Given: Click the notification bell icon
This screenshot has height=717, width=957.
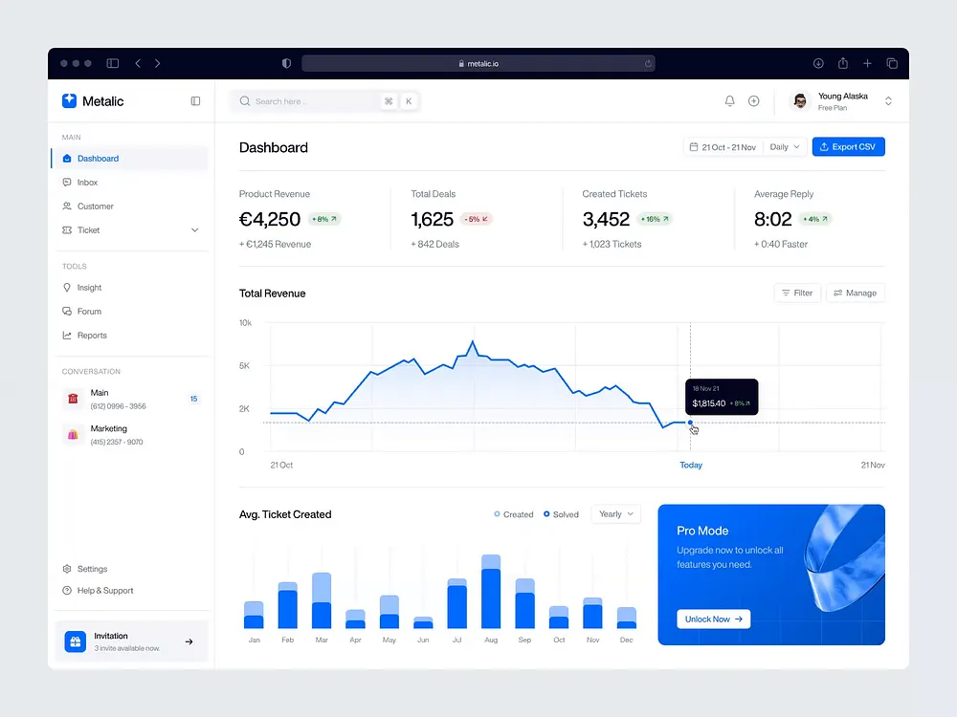Looking at the screenshot, I should click(729, 100).
